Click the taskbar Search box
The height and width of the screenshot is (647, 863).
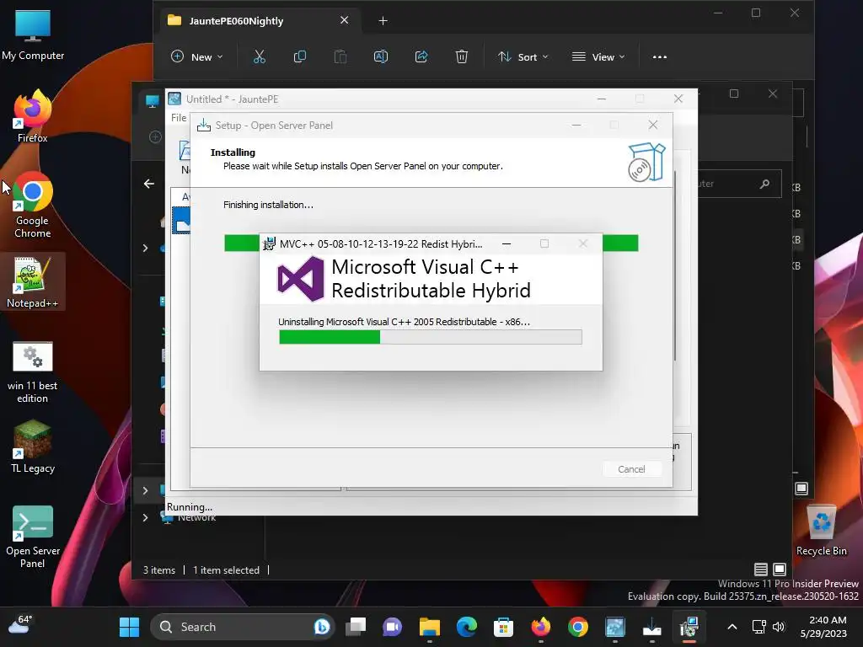pos(242,627)
